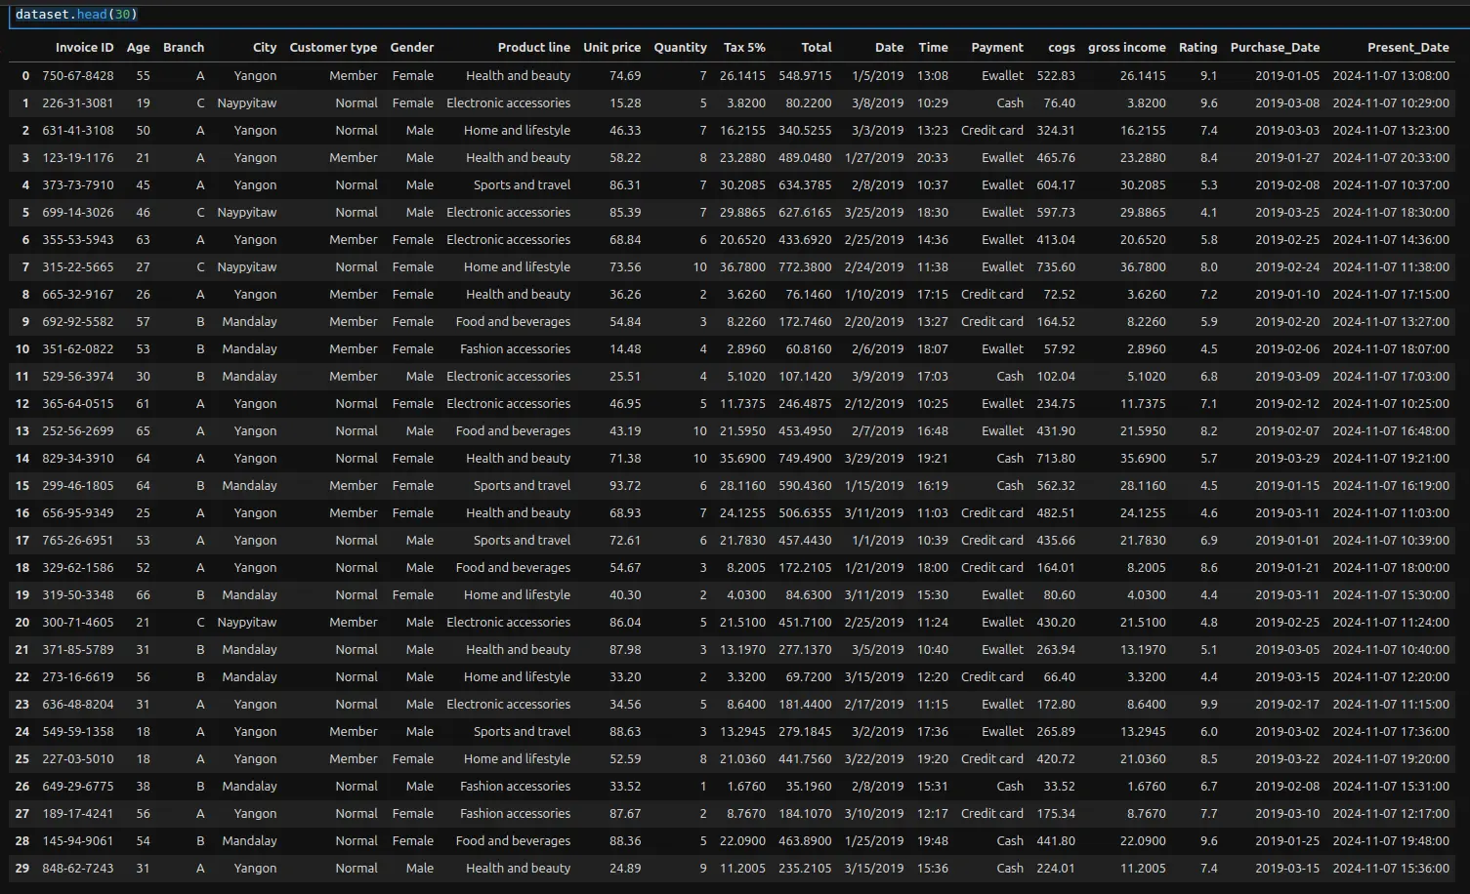Click the Date column header
The image size is (1470, 894).
(x=889, y=47)
